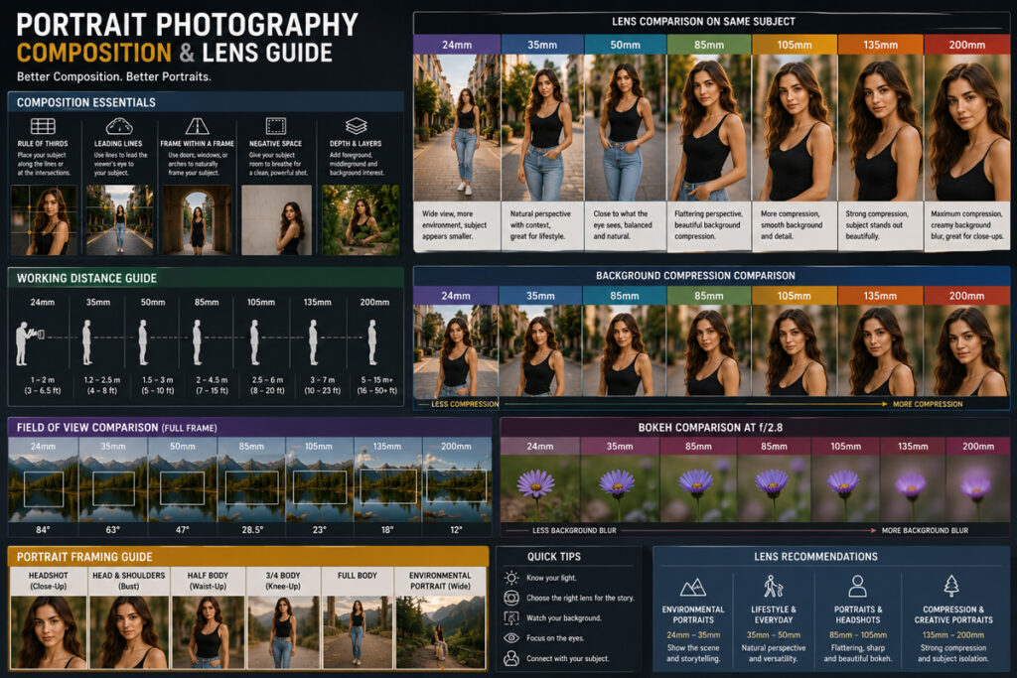Select the Frame Within a Frame archway photo
The height and width of the screenshot is (678, 1017).
(x=198, y=219)
